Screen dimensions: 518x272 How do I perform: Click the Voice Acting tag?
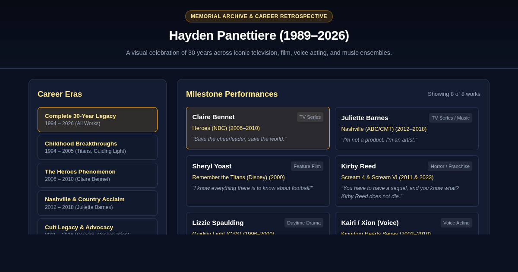tap(456, 223)
